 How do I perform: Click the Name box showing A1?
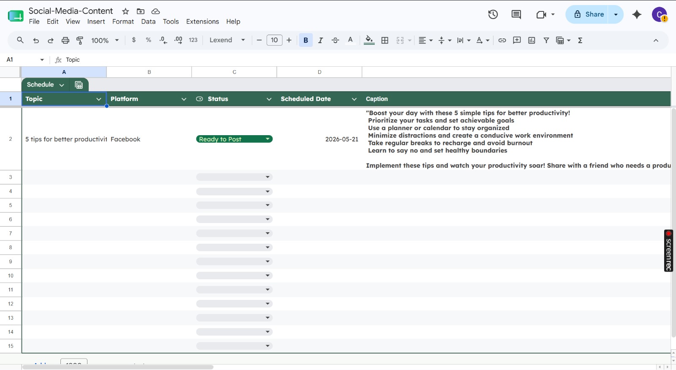pos(25,60)
